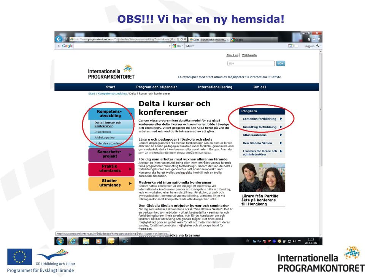The height and width of the screenshot is (278, 365).
Task: Open the Start navigation menu item
Action: 110,87
